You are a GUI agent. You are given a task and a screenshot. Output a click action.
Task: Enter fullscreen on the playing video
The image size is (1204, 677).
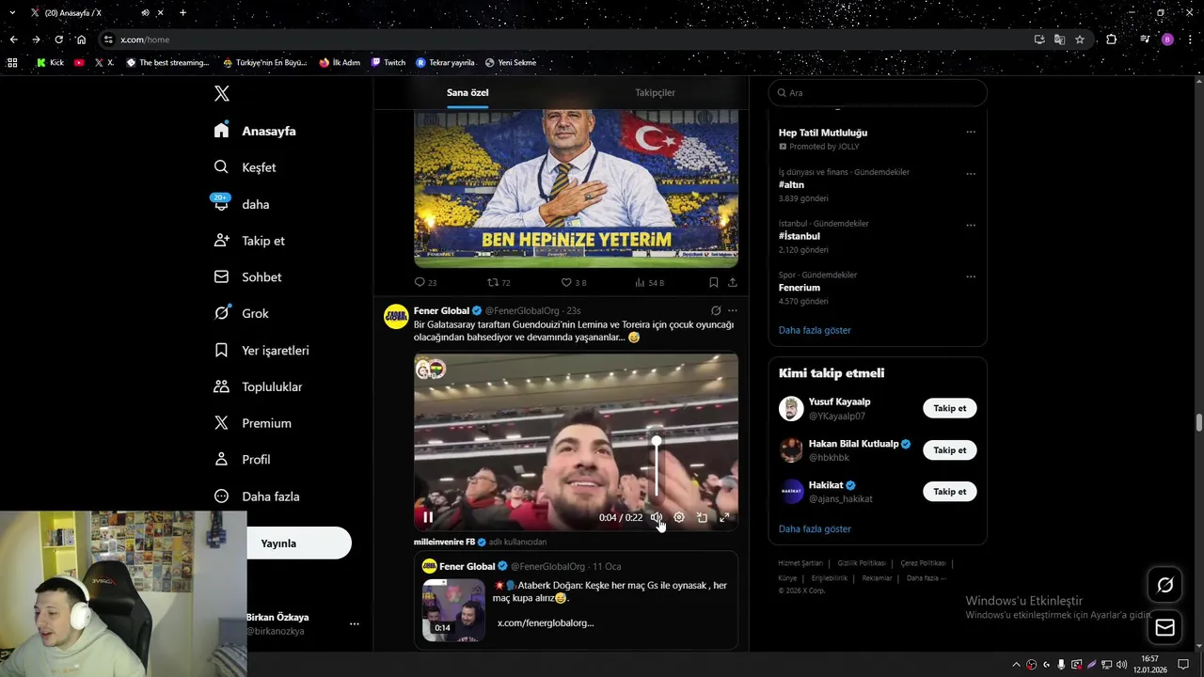(724, 517)
